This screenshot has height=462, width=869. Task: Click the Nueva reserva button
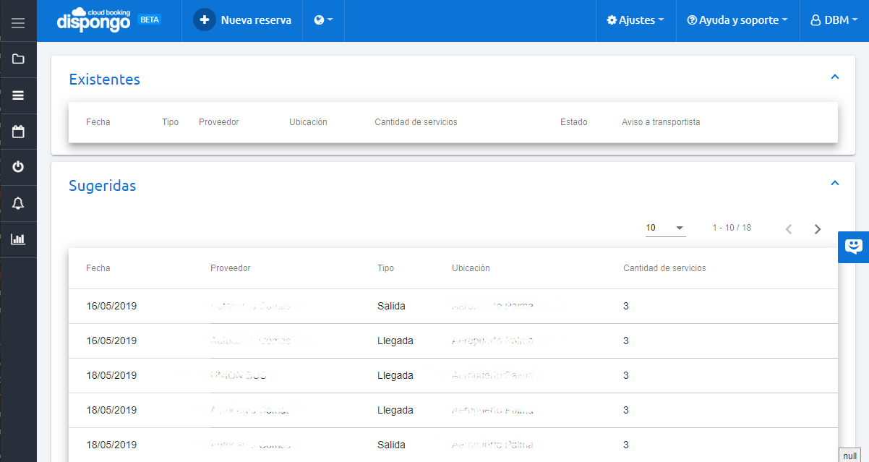pos(242,20)
